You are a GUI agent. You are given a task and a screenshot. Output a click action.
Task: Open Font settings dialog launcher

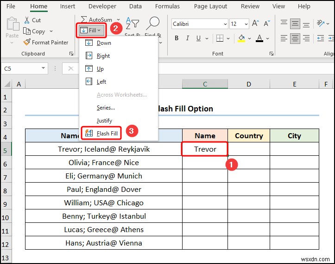272,54
